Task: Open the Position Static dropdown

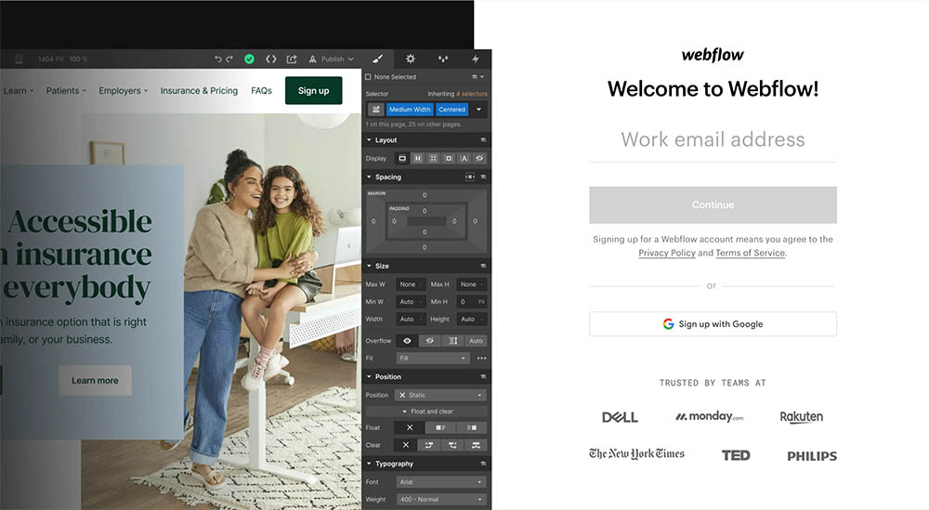Action: coord(440,395)
